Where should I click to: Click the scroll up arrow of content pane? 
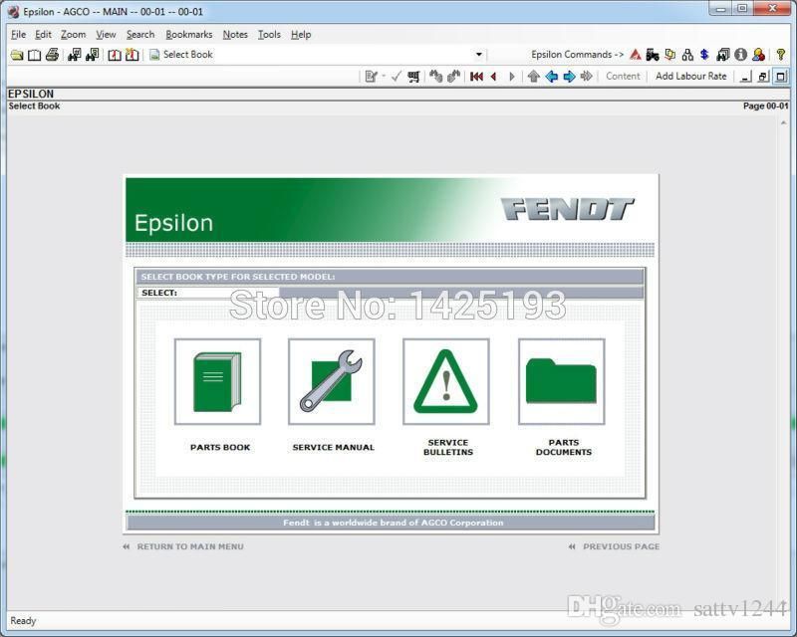pyautogui.click(x=783, y=123)
